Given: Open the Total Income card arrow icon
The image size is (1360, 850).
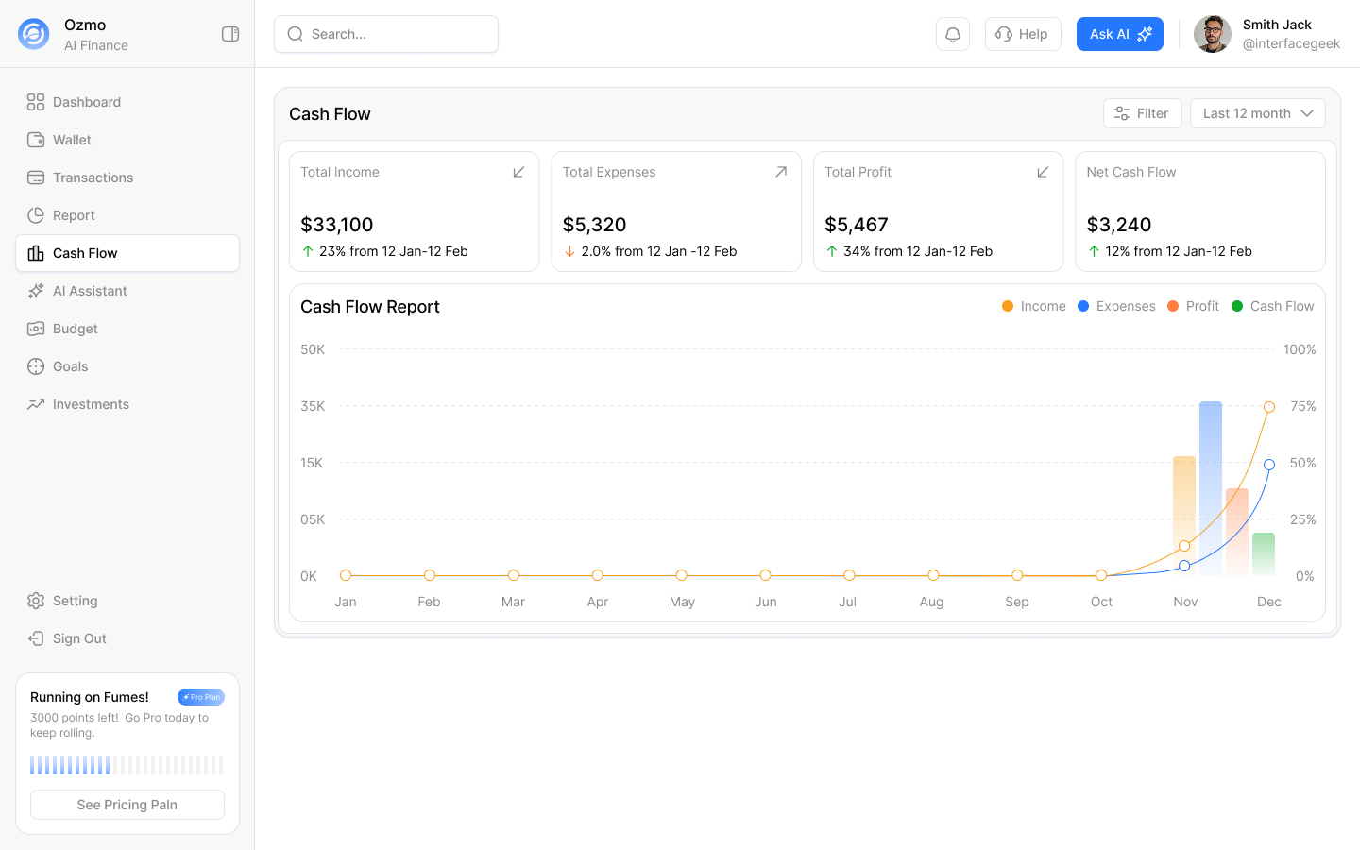Looking at the screenshot, I should 518,172.
